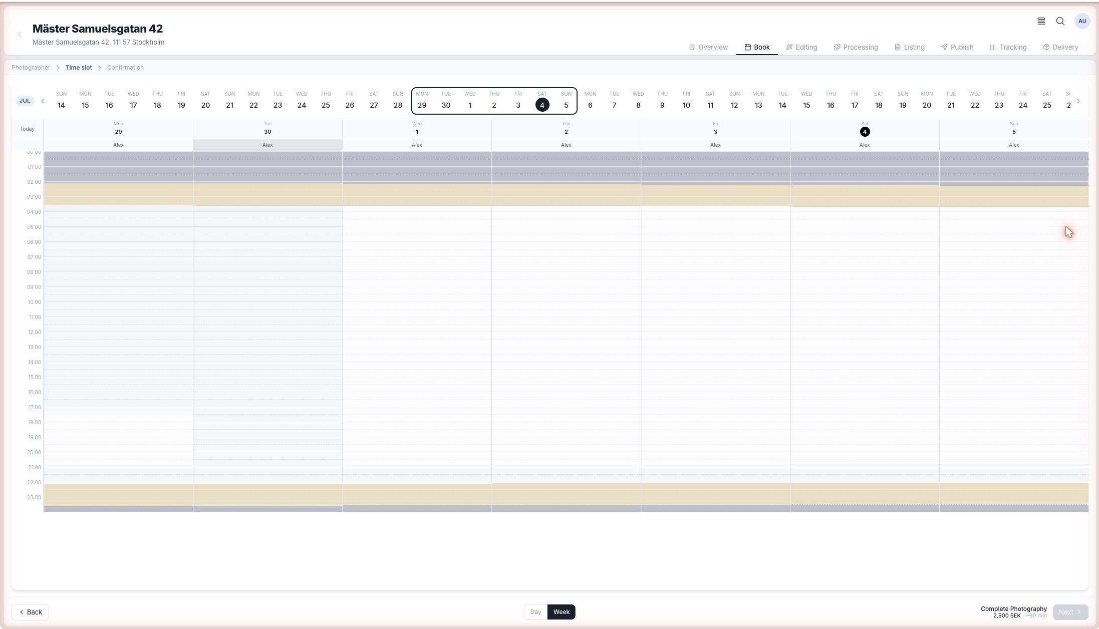Select Monday 22 in date strip

click(253, 100)
